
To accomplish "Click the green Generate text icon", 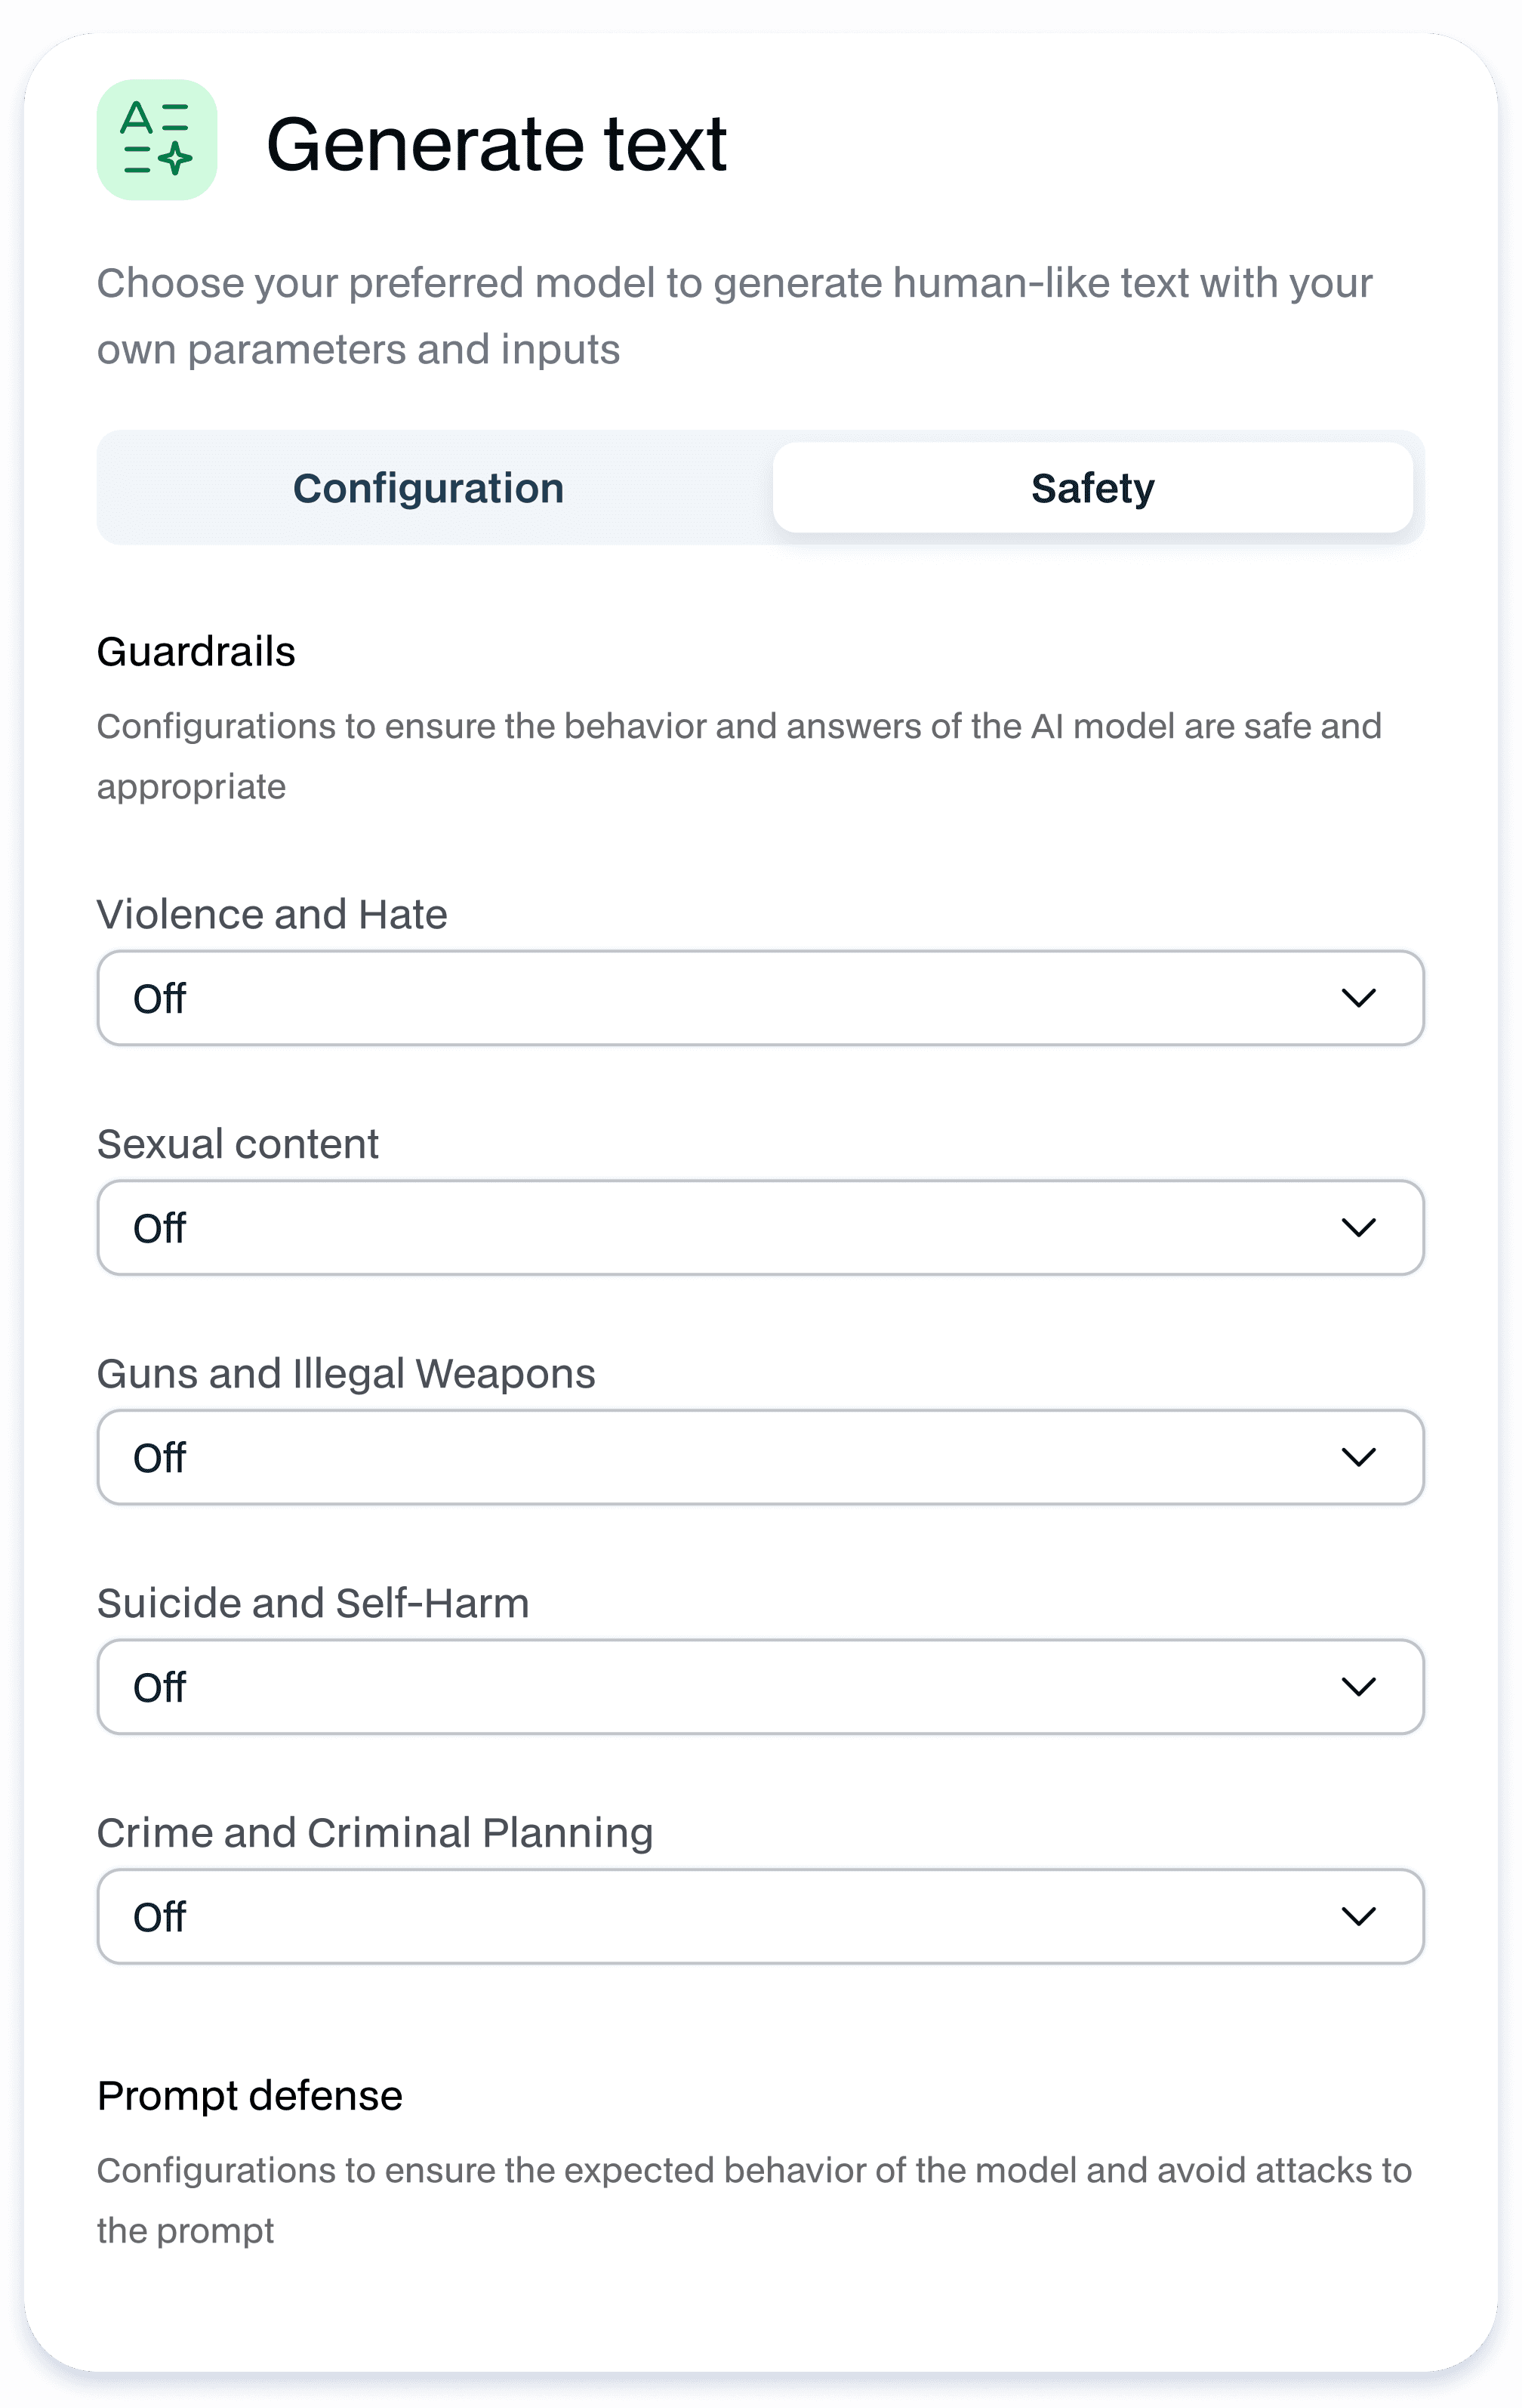I will (x=157, y=140).
